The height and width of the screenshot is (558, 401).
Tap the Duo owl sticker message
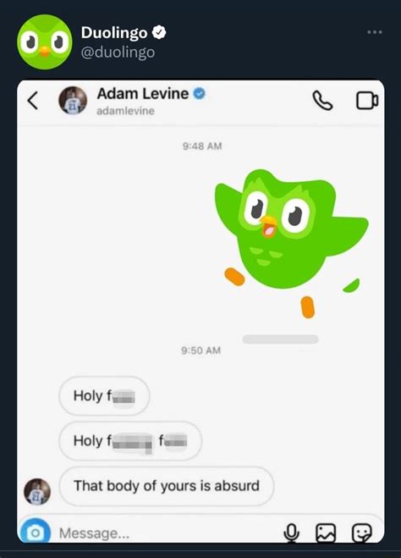coord(292,243)
